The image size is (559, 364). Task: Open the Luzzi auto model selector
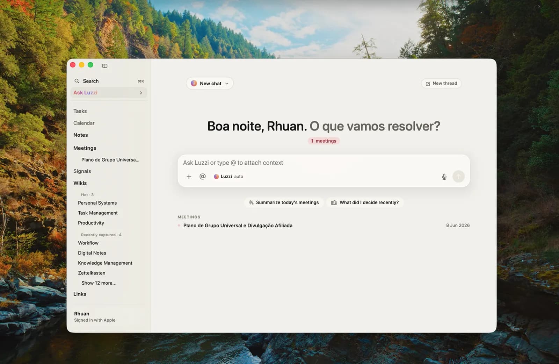(228, 177)
